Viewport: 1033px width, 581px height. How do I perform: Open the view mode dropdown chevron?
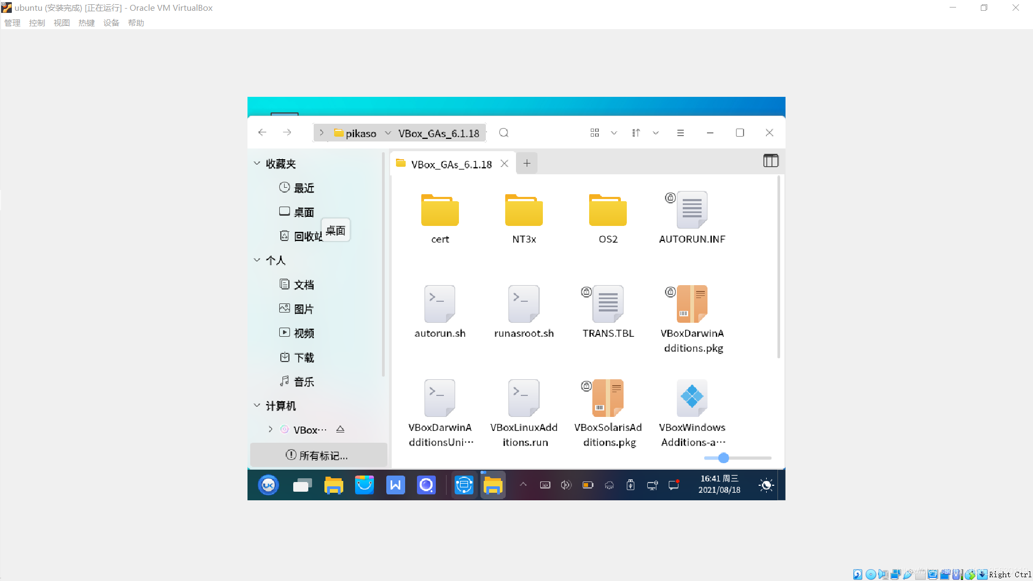click(614, 132)
